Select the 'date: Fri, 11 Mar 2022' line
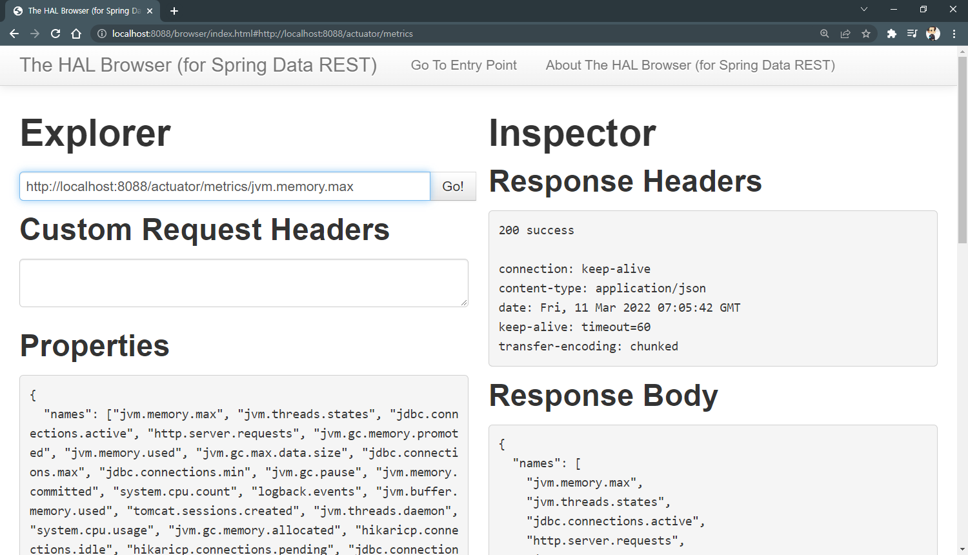This screenshot has height=555, width=968. pyautogui.click(x=620, y=308)
